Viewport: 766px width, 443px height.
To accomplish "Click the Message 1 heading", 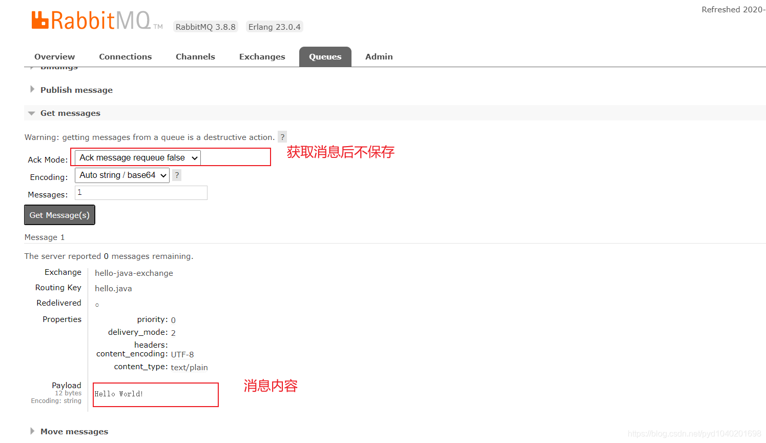I will pos(45,237).
